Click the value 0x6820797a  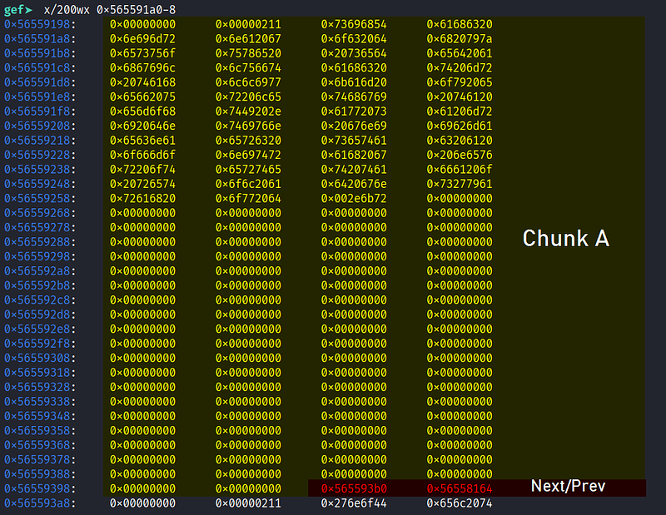(460, 38)
